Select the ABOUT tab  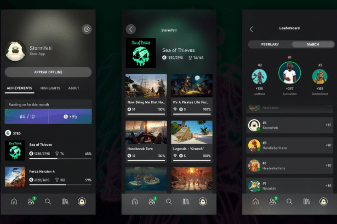point(74,88)
